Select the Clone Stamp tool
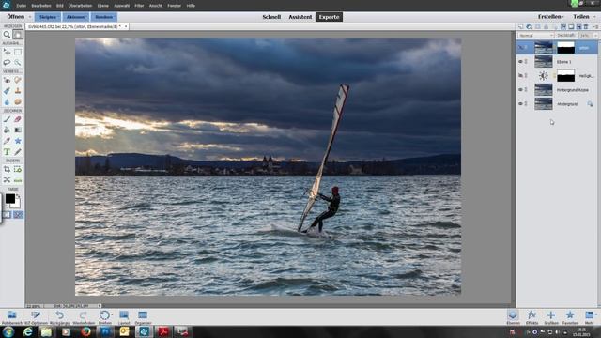The height and width of the screenshot is (338, 601). pos(18,91)
